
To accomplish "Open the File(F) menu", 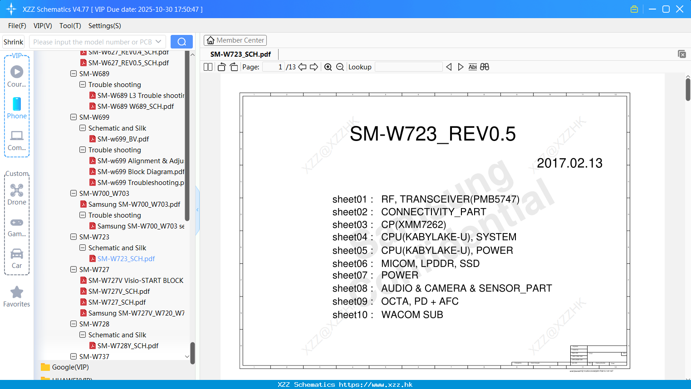I will coord(17,26).
